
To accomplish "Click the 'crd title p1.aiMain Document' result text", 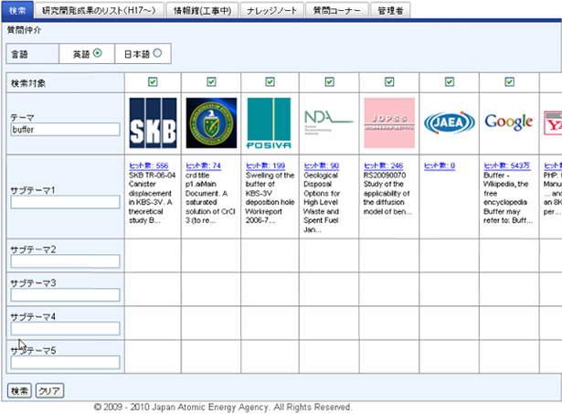I will tap(210, 197).
